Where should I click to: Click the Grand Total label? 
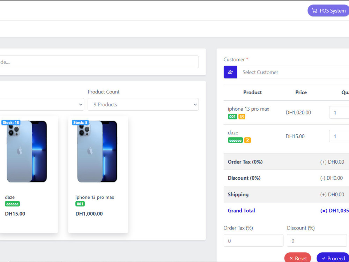tap(241, 211)
